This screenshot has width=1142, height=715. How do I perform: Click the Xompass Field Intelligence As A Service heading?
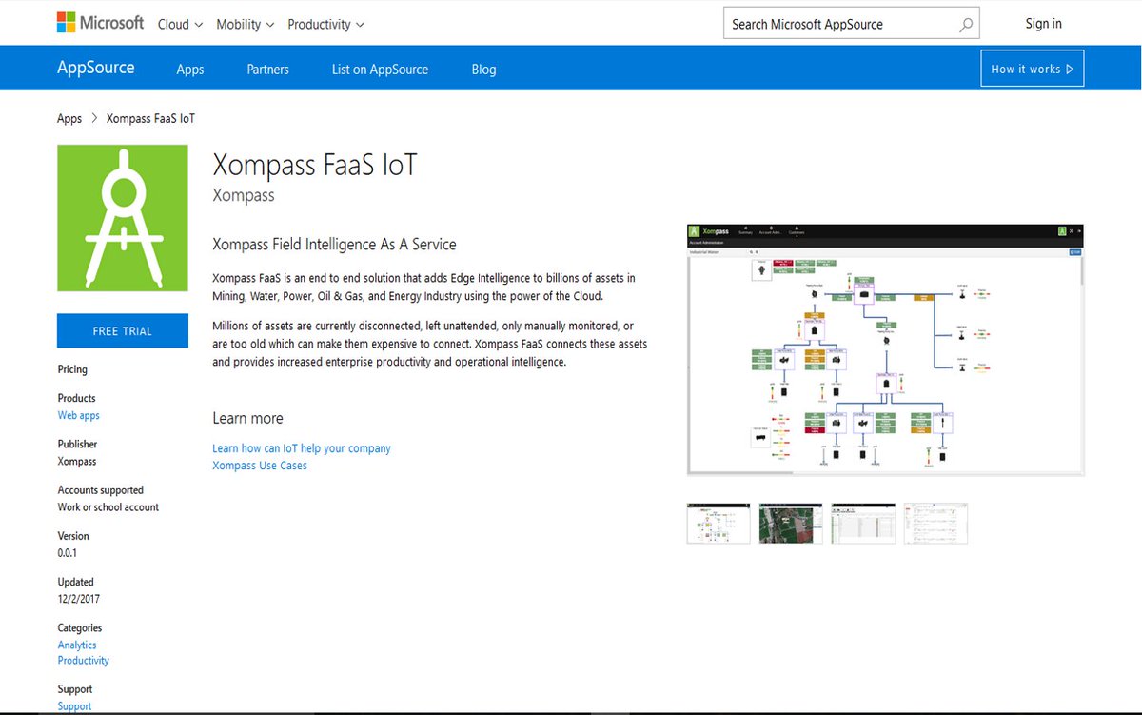click(x=334, y=244)
